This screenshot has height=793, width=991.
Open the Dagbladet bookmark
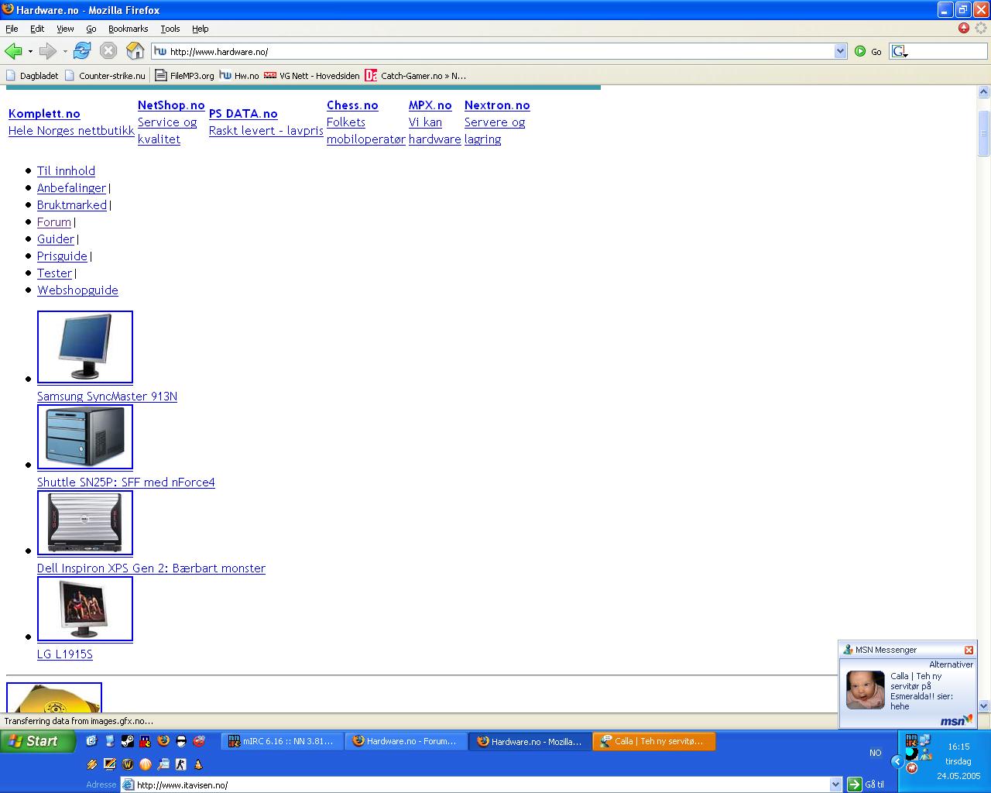coord(32,75)
